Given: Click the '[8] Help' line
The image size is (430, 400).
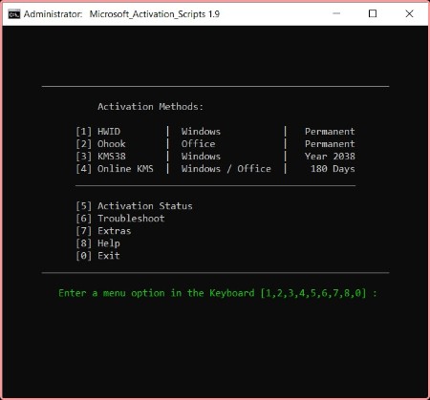Looking at the screenshot, I should coord(98,243).
